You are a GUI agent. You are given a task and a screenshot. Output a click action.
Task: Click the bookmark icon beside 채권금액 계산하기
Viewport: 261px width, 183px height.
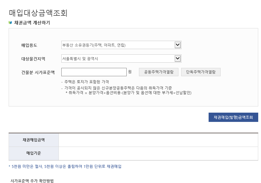10,22
